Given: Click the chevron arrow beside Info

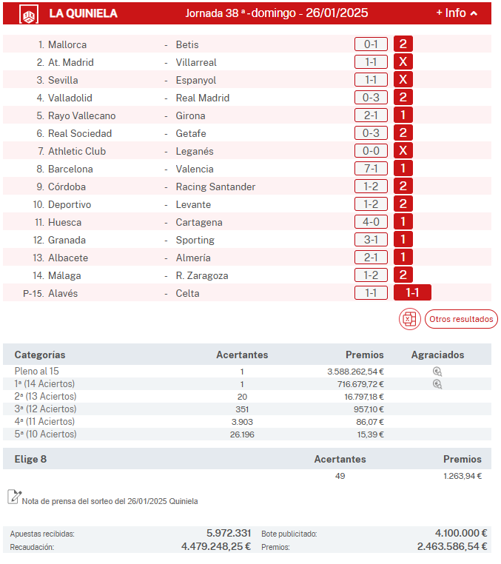Looking at the screenshot, I should pyautogui.click(x=474, y=13).
